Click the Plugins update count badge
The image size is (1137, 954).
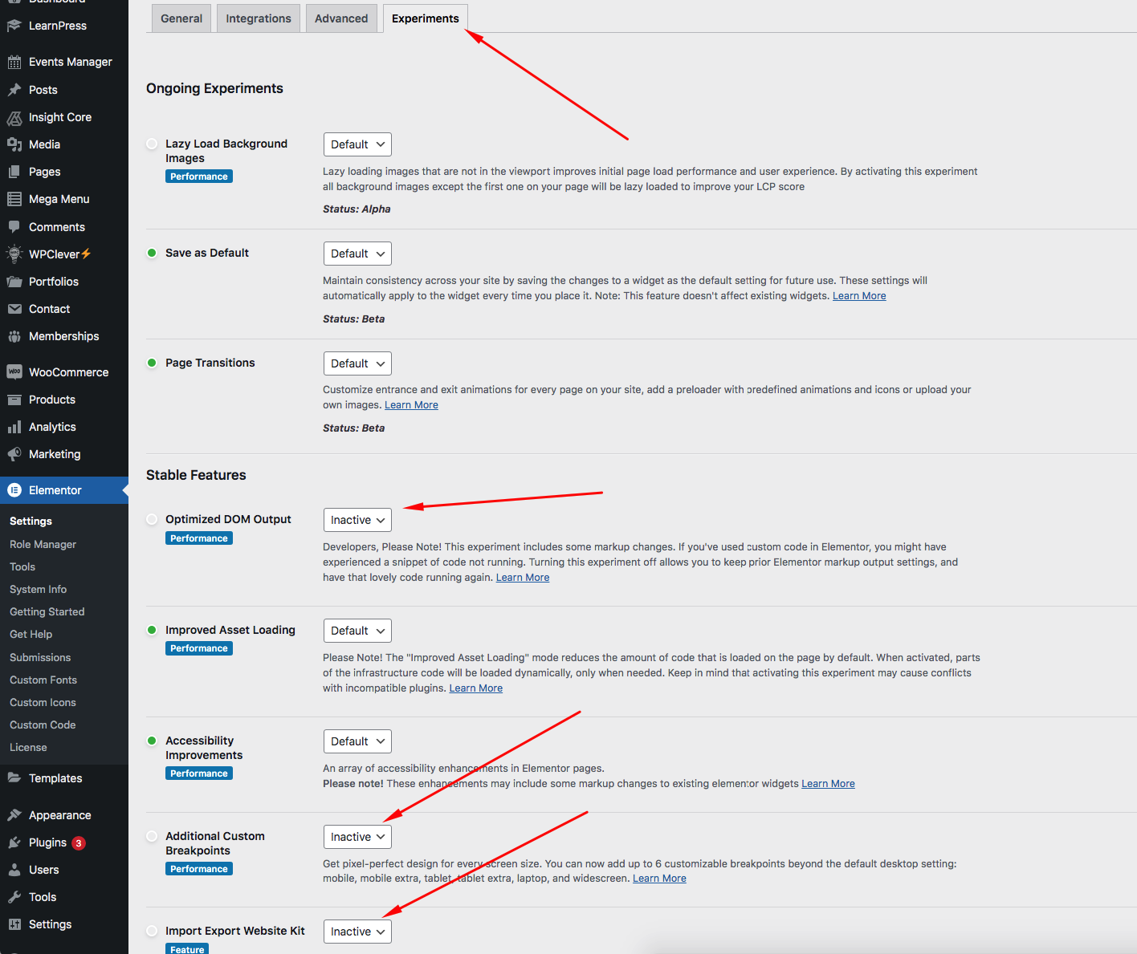tap(79, 843)
